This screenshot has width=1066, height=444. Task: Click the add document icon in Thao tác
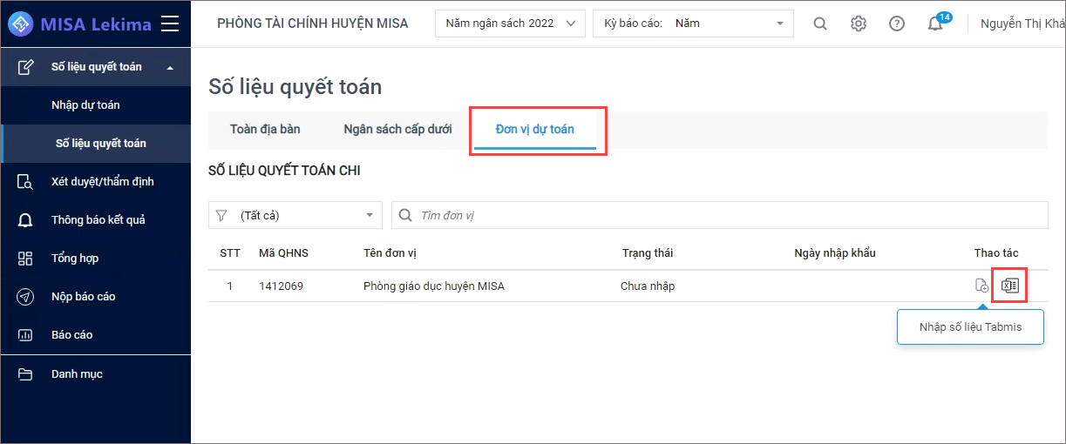click(x=981, y=286)
